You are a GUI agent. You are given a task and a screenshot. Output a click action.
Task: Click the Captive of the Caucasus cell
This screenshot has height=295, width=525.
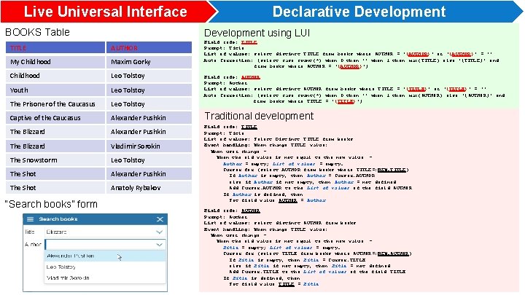pyautogui.click(x=55, y=118)
